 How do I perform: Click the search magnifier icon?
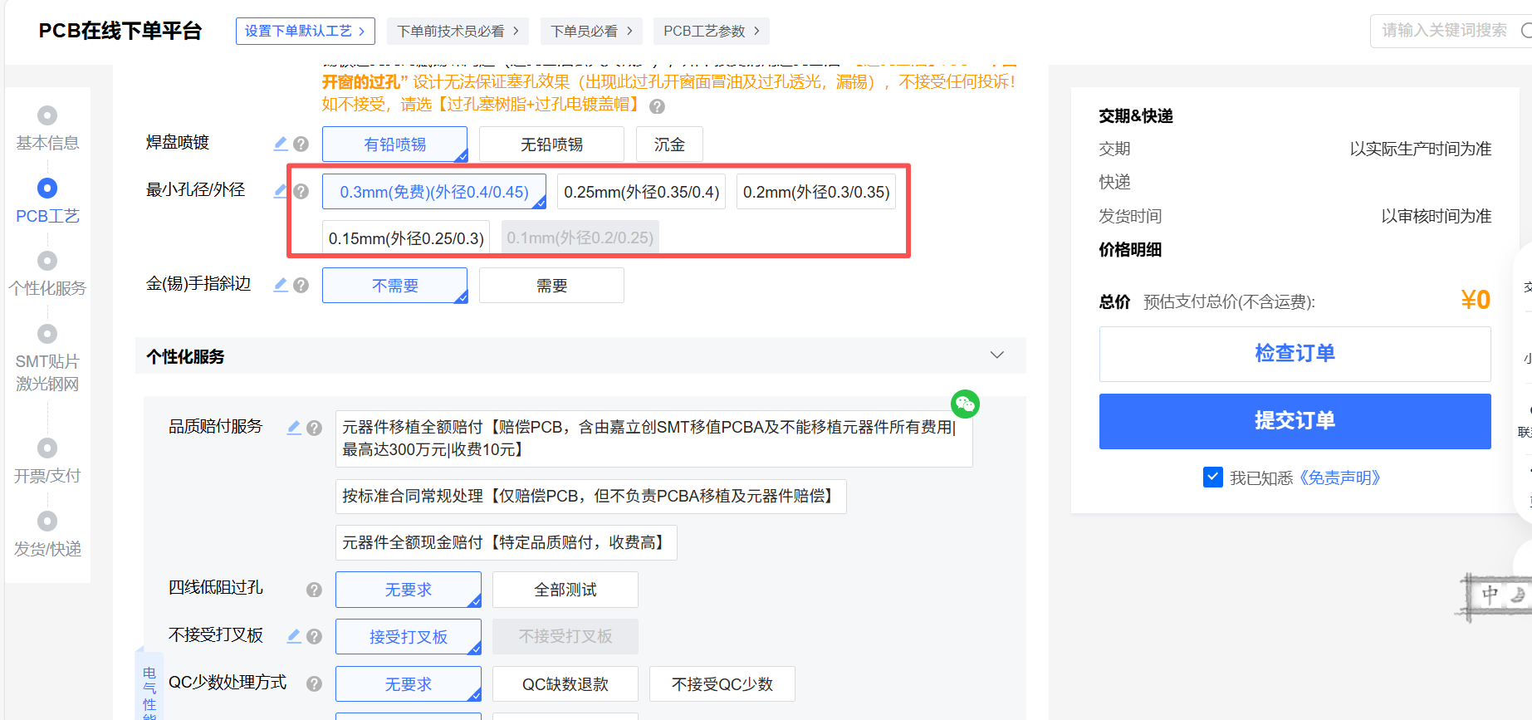pyautogui.click(x=1526, y=31)
